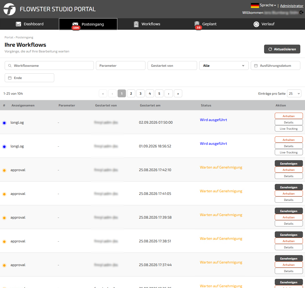Open Details for 01.09.2026 longLog
Viewport: 305px width, 288px height.
pyautogui.click(x=289, y=146)
